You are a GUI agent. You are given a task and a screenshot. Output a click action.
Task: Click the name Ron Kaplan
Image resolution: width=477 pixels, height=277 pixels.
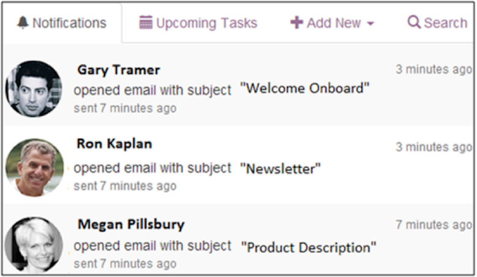[114, 144]
